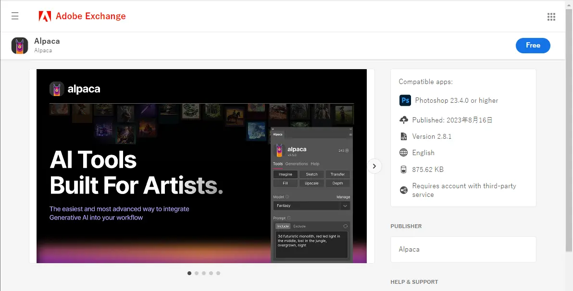Click the "PUBLISHER" heading
This screenshot has height=291, width=573.
click(x=406, y=226)
